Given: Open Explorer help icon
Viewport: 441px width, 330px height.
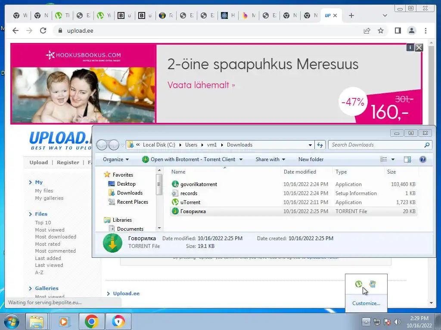Looking at the screenshot, I should (x=422, y=159).
